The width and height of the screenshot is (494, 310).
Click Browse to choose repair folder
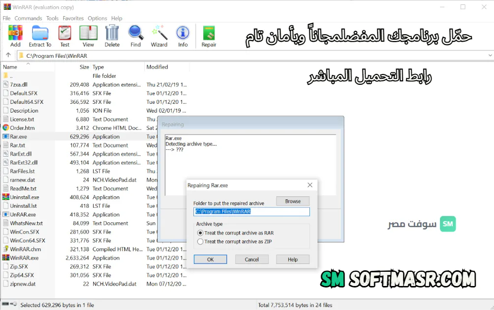(293, 201)
